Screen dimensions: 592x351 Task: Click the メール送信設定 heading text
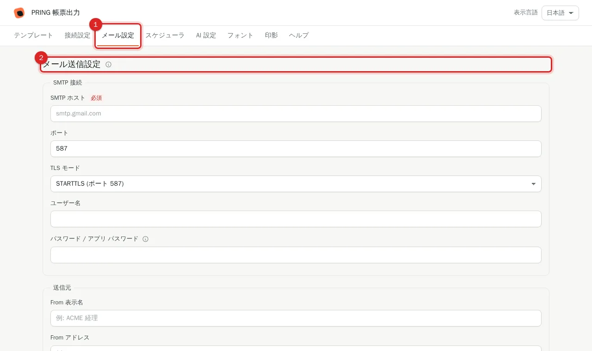[x=72, y=65]
